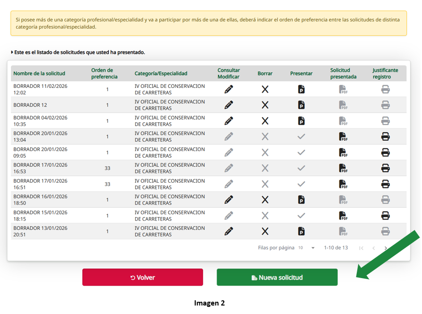The image size is (422, 314).
Task: Submit the BORRADOR 11/02/2026 12:02 request
Action: coord(301,89)
